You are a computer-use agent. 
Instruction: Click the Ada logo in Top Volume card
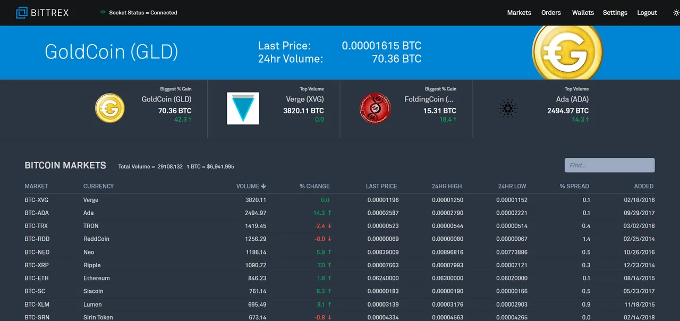508,108
